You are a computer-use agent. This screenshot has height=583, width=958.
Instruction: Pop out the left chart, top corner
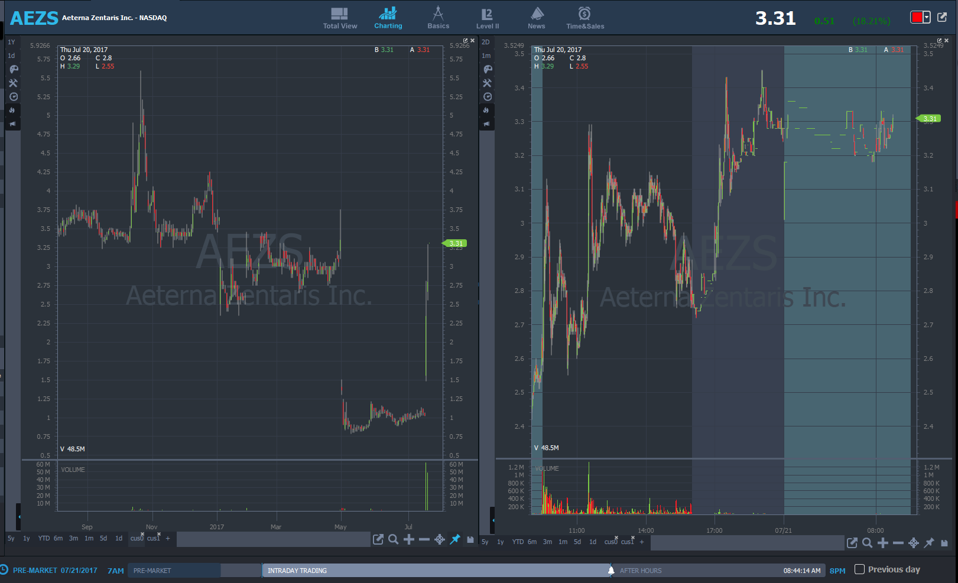[x=465, y=41]
